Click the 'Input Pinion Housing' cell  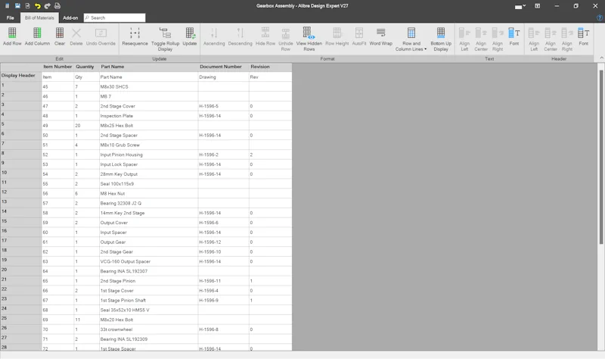point(148,155)
